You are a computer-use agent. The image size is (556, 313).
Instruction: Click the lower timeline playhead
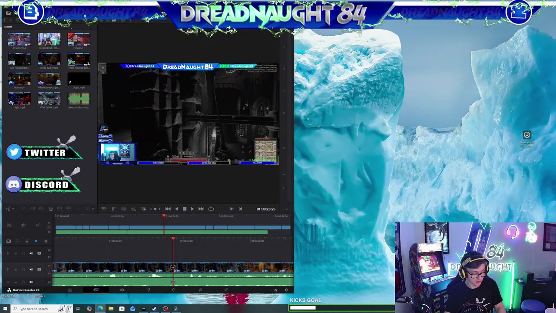point(173,239)
